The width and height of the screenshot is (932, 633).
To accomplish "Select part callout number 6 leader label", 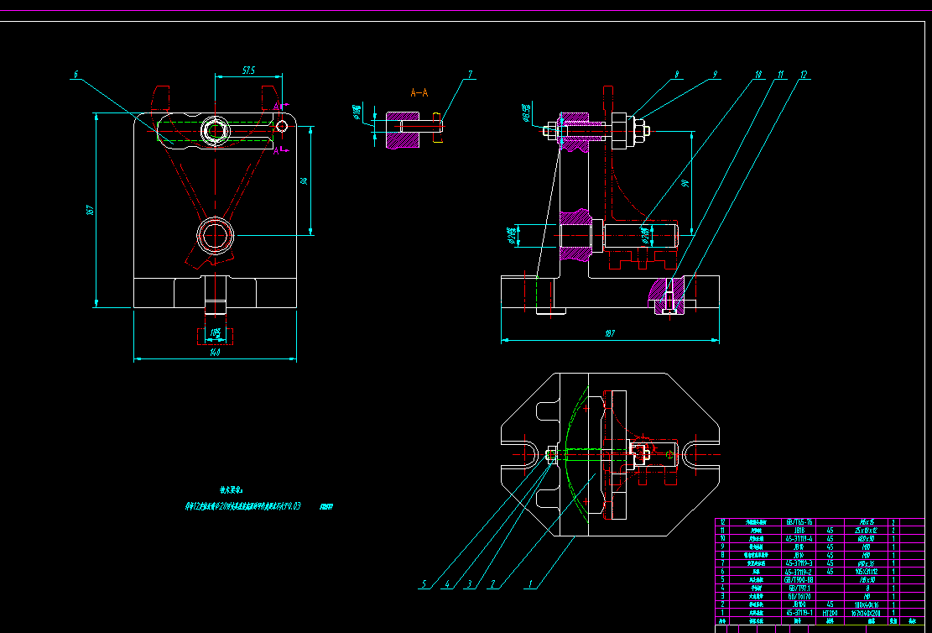I will (x=75, y=75).
